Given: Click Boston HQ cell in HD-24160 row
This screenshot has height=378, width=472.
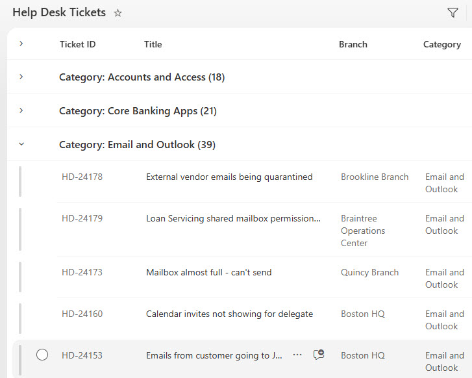Looking at the screenshot, I should coord(363,314).
